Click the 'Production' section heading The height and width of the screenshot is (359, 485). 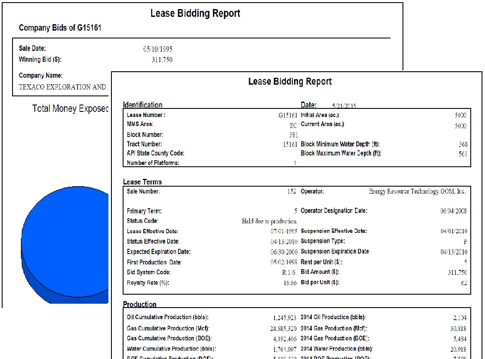pos(139,304)
